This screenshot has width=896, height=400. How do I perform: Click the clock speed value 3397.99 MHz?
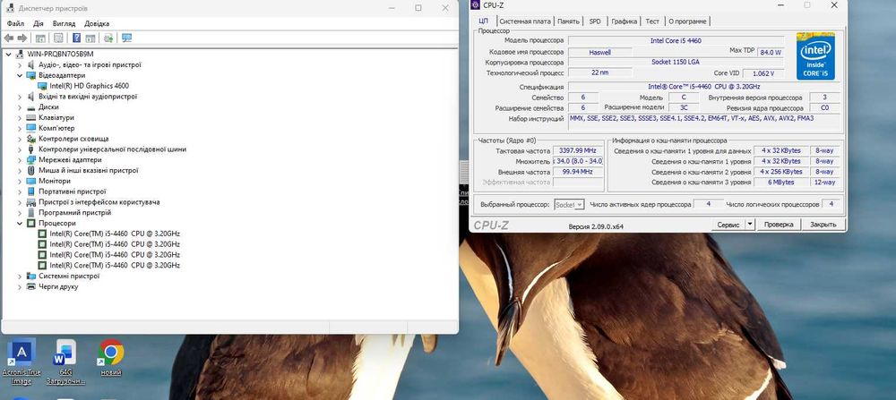pyautogui.click(x=578, y=150)
